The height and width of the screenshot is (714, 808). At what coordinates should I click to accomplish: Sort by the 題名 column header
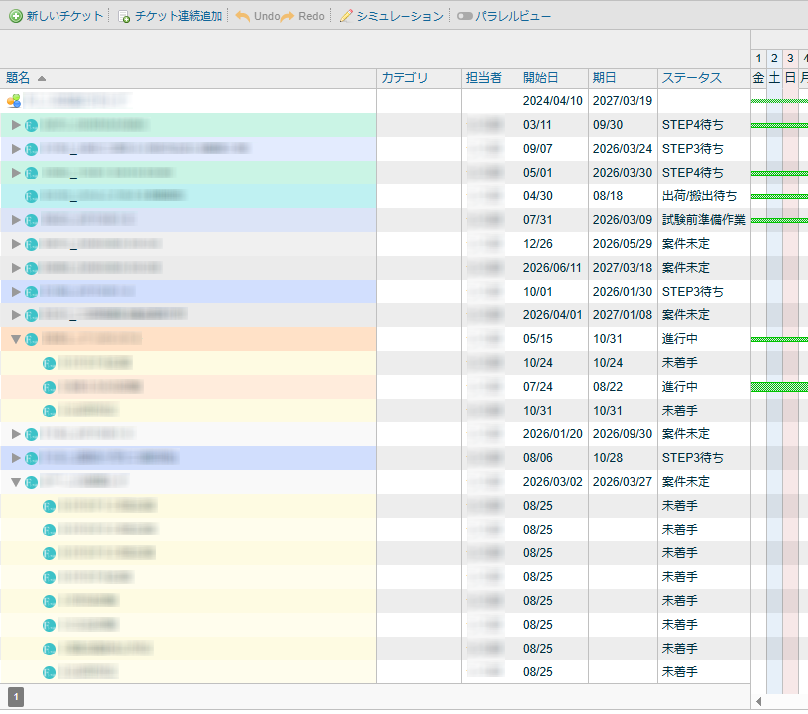click(x=19, y=78)
